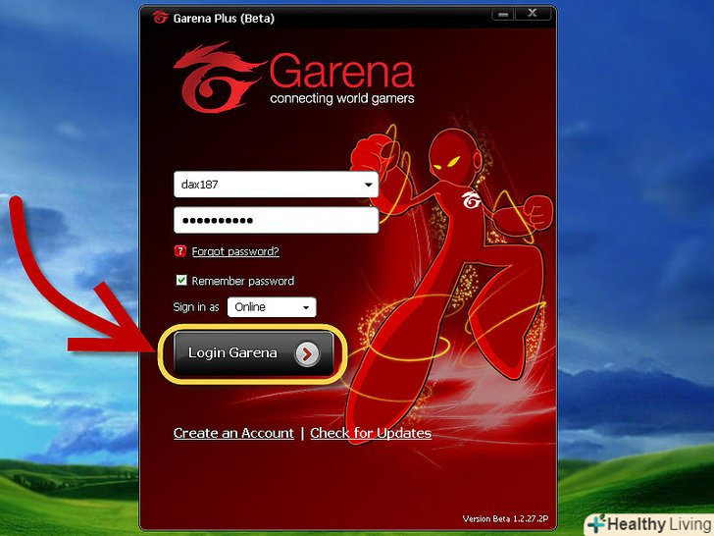Image resolution: width=714 pixels, height=536 pixels.
Task: Click the red question mark help icon
Action: coord(180,250)
